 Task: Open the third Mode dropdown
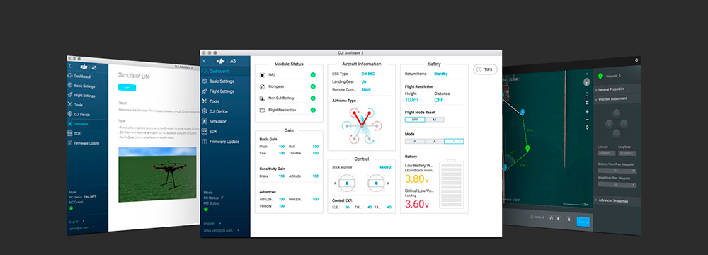(x=454, y=141)
